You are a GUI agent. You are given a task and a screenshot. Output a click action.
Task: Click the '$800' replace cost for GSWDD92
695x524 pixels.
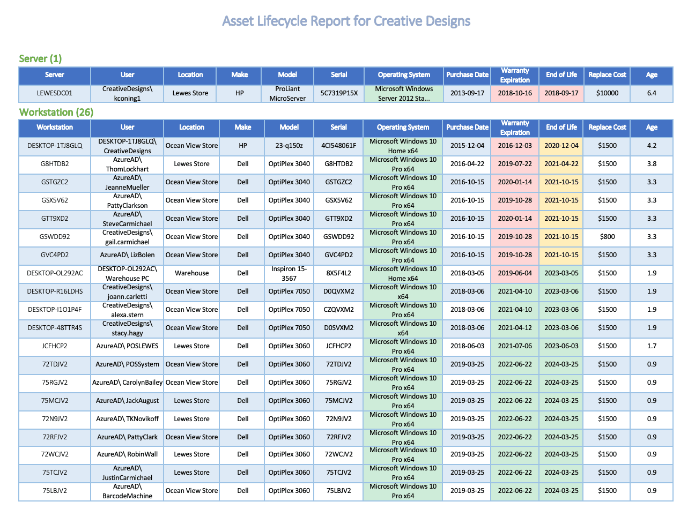click(x=607, y=237)
